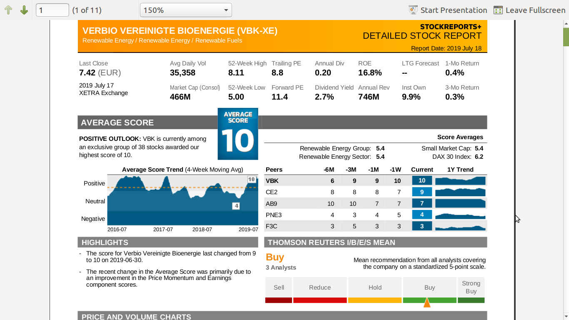Select the AB9 peer ticker
The image size is (569, 320).
[x=272, y=203]
